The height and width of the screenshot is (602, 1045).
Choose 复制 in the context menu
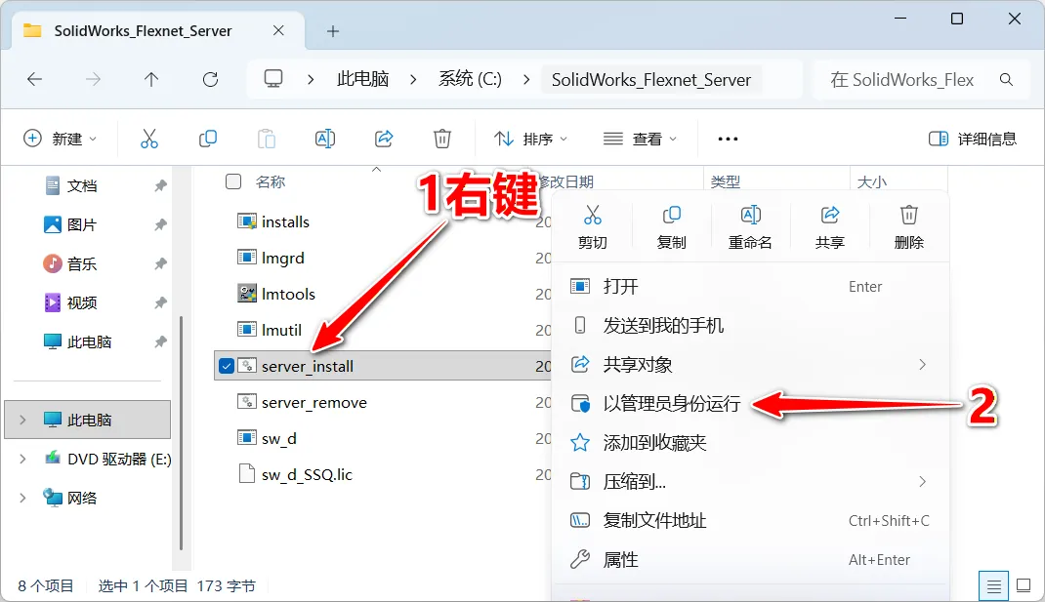click(671, 227)
